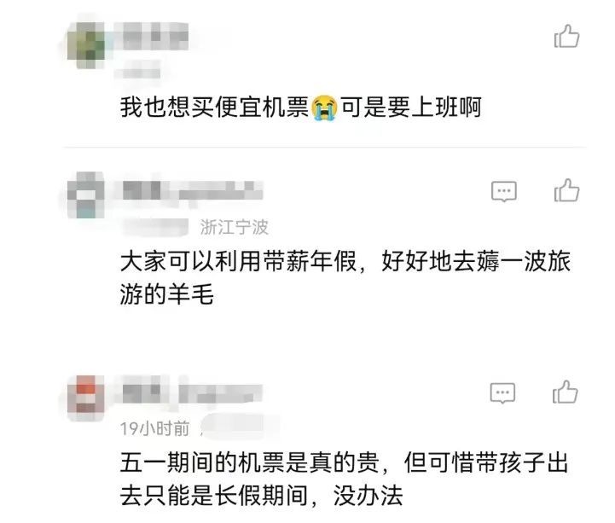This screenshot has width=615, height=523.
Task: Like the comment about paid annual leave
Action: pos(566,190)
